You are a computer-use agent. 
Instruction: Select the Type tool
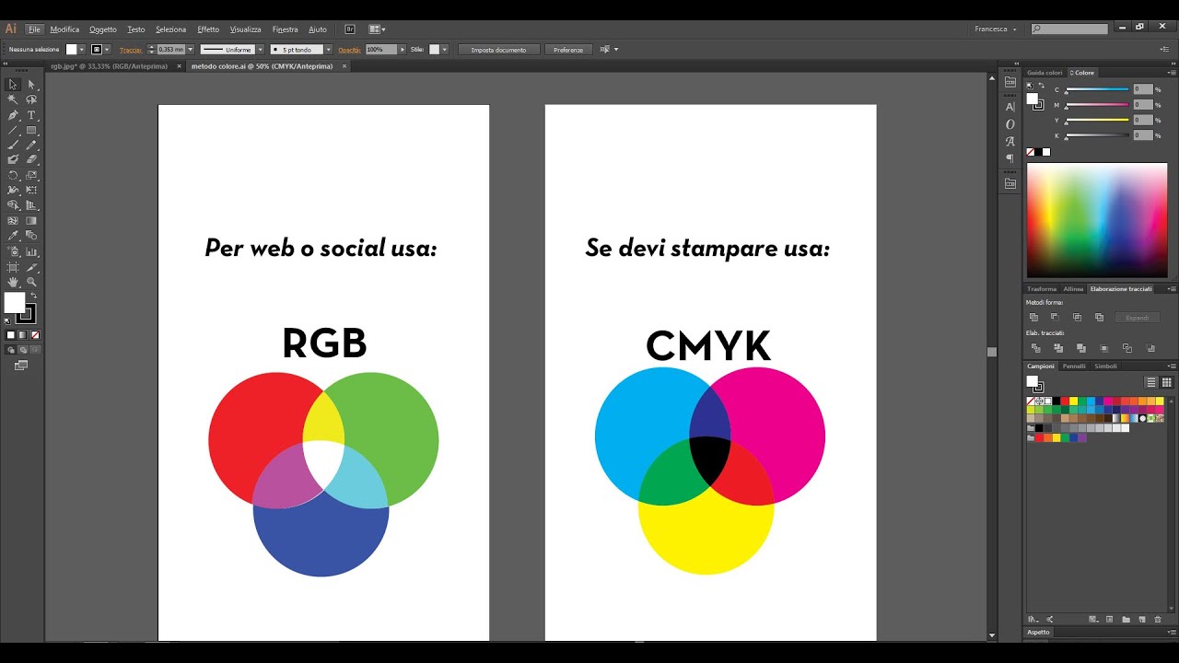[31, 115]
